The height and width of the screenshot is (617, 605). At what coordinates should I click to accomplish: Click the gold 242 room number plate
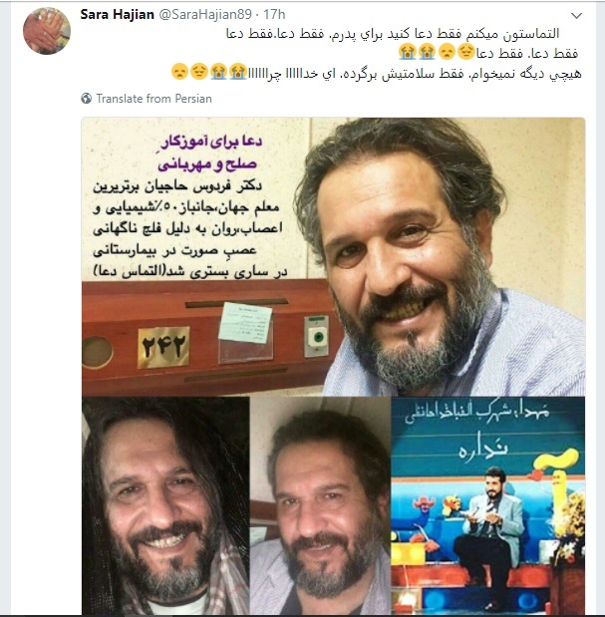click(x=163, y=347)
